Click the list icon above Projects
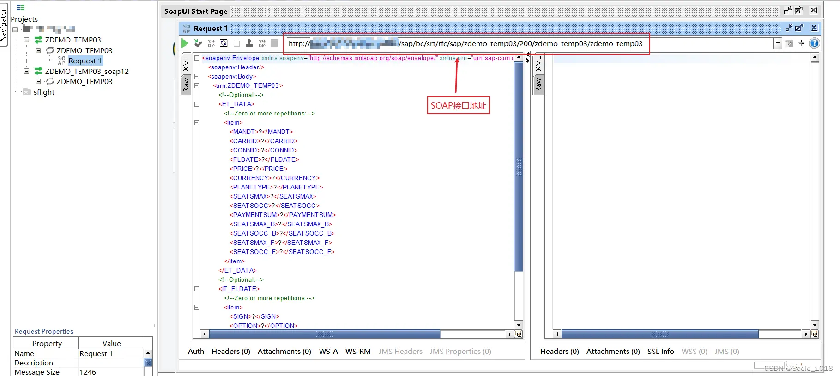Screen dimensions: 840x376 point(20,7)
